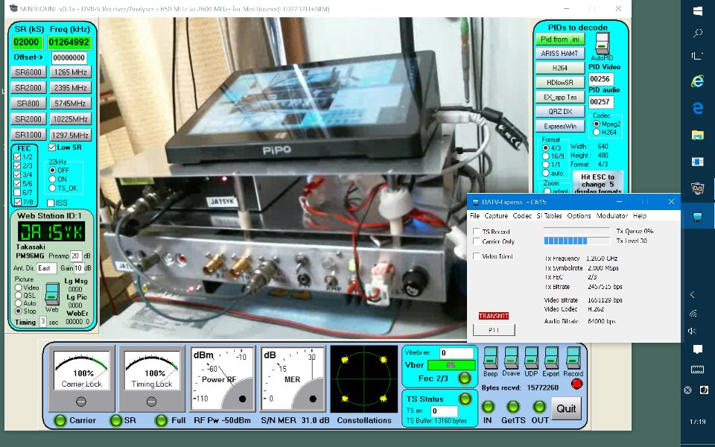The height and width of the screenshot is (447, 715).
Task: Click the 1265 MHz preset button
Action: (x=70, y=72)
